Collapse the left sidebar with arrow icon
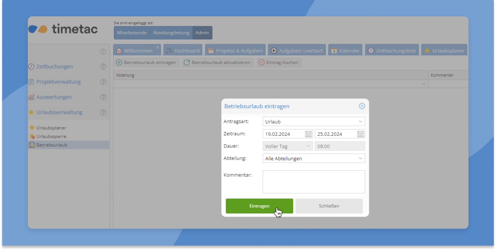Image resolution: width=496 pixels, height=250 pixels. 103,52
